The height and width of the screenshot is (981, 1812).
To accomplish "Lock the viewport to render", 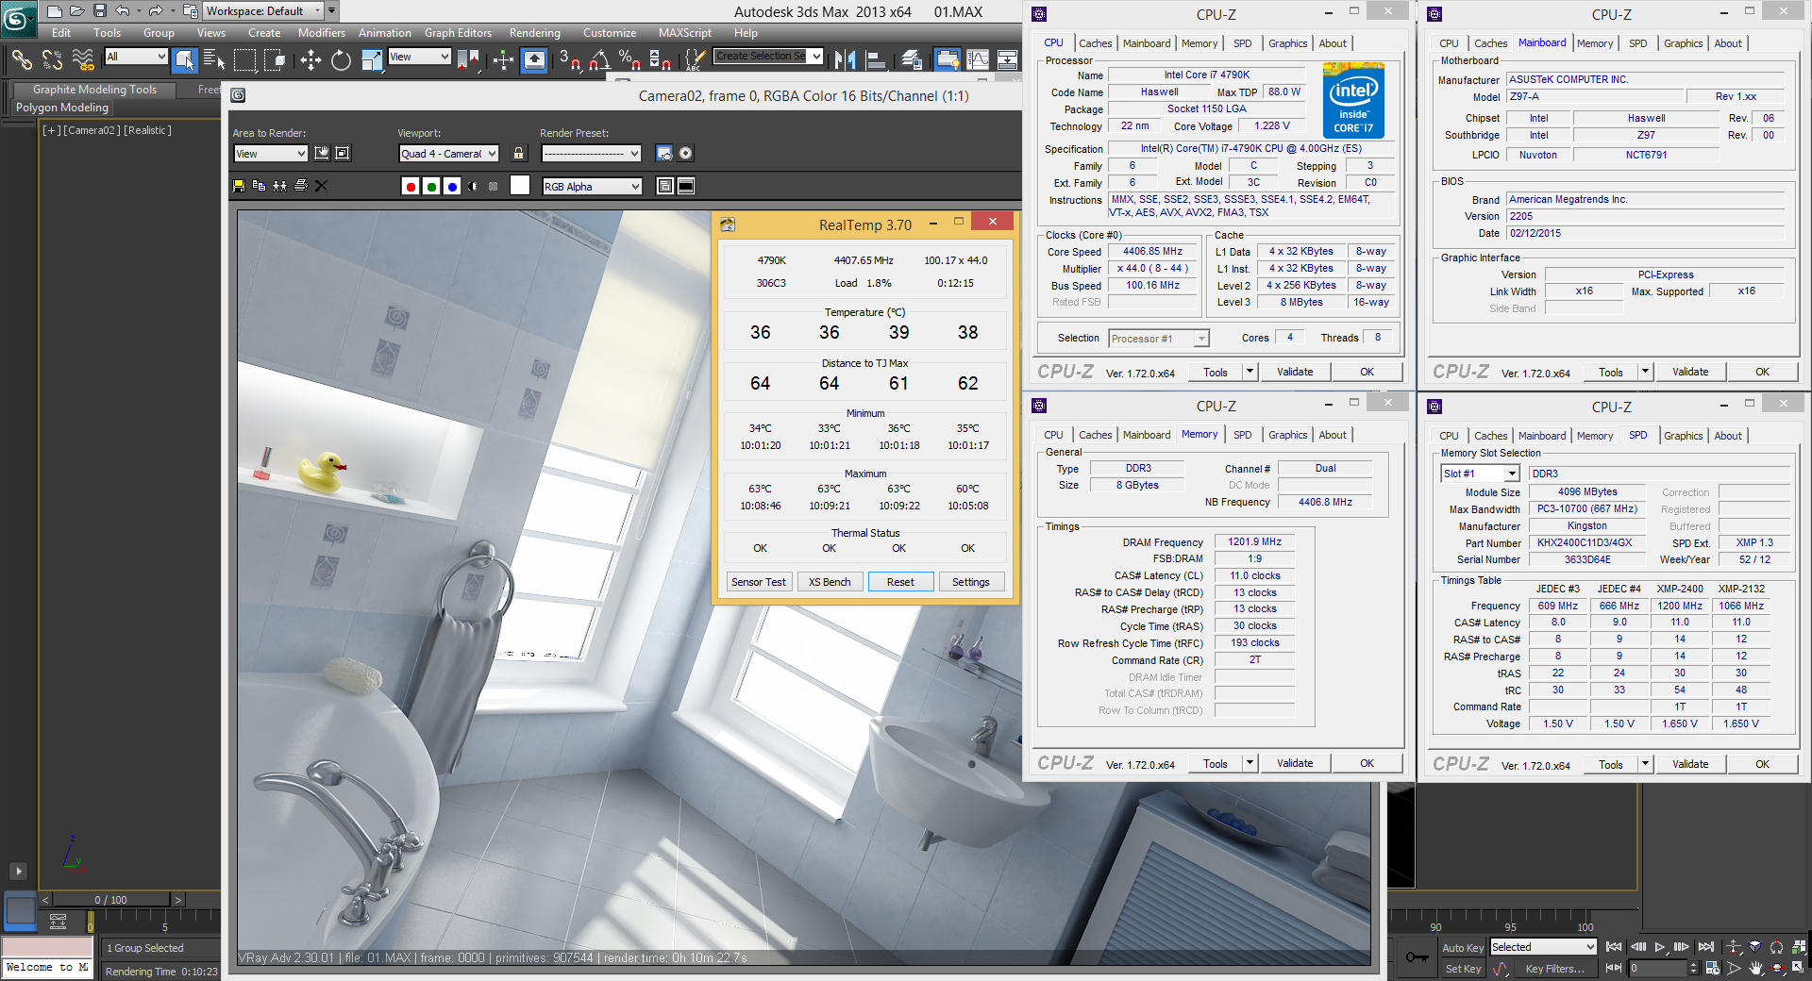I will [518, 153].
